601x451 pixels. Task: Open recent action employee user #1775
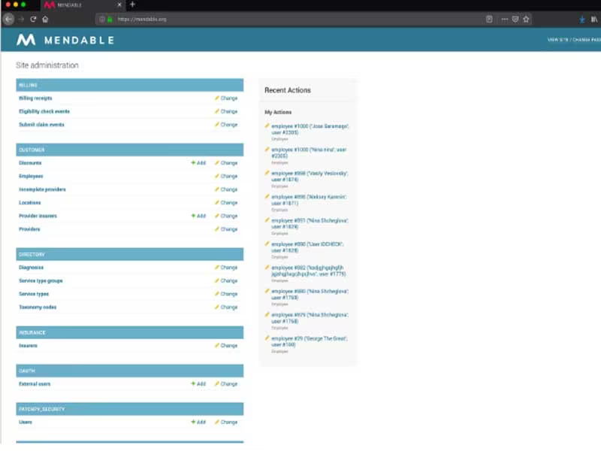[x=309, y=271]
